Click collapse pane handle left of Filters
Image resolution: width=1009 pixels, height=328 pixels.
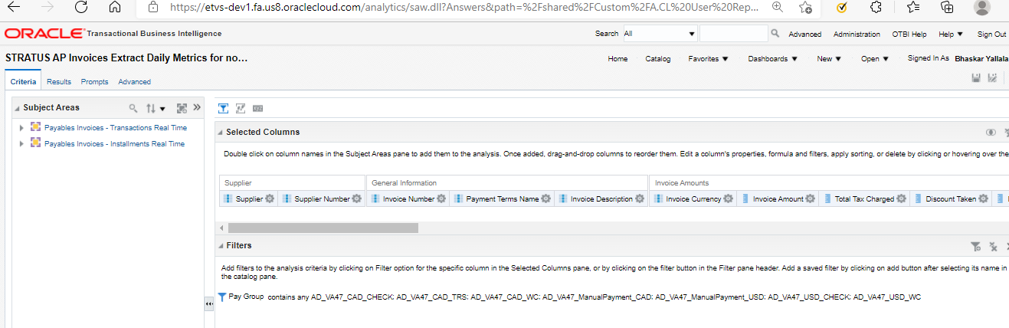(x=209, y=304)
